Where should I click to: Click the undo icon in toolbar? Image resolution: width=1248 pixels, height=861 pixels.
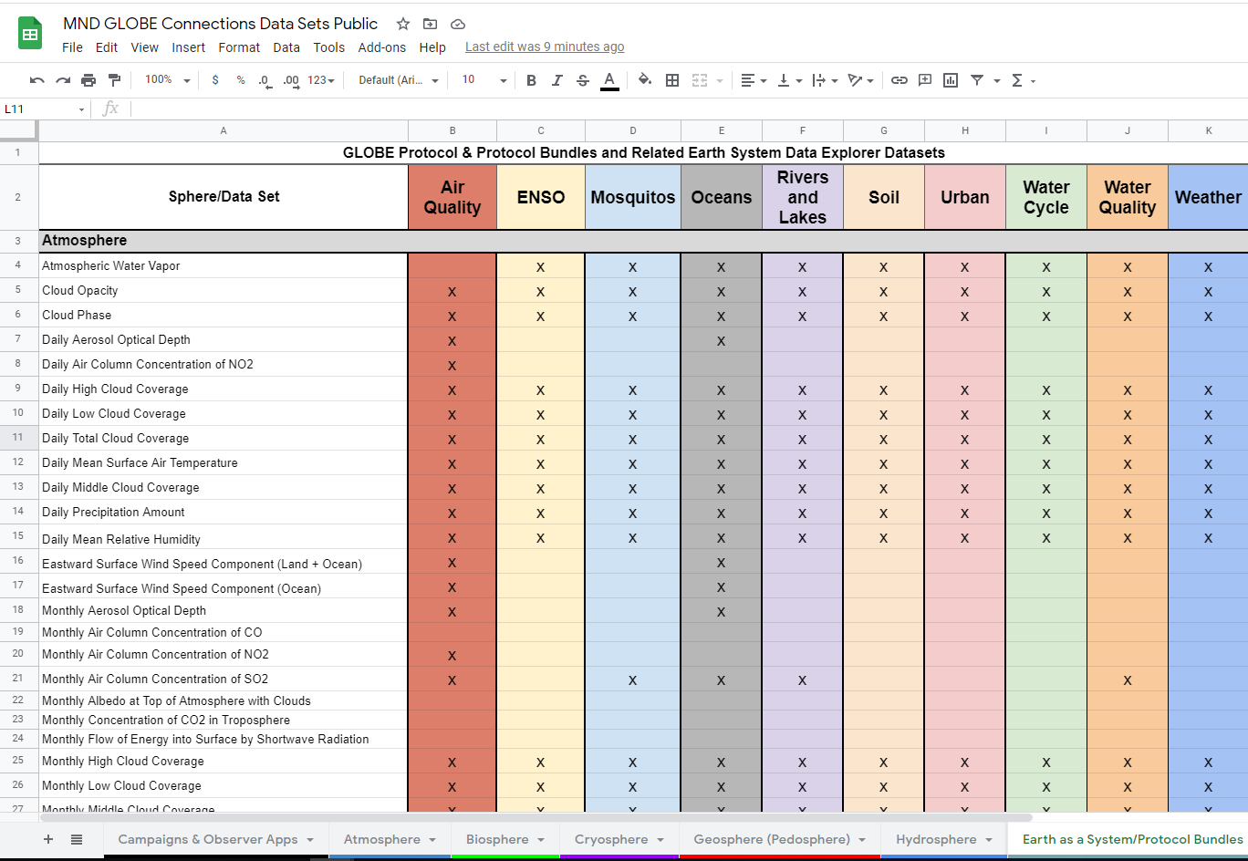[x=36, y=80]
